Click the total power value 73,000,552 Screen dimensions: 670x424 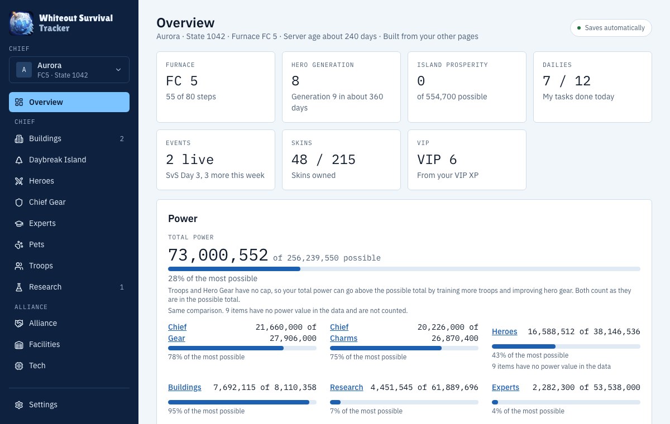[218, 255]
